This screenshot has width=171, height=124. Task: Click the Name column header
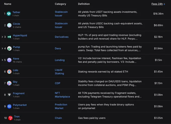pos(8,4)
